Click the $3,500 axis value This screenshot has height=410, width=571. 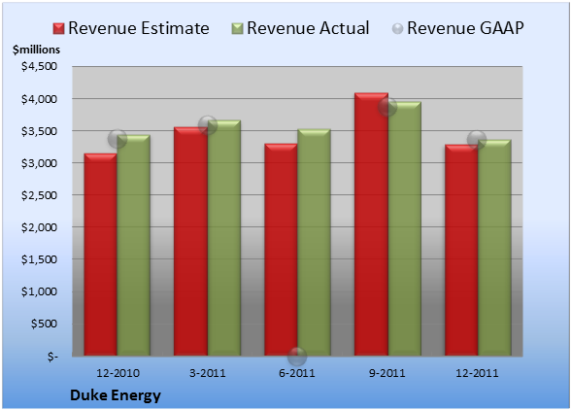[x=39, y=131]
